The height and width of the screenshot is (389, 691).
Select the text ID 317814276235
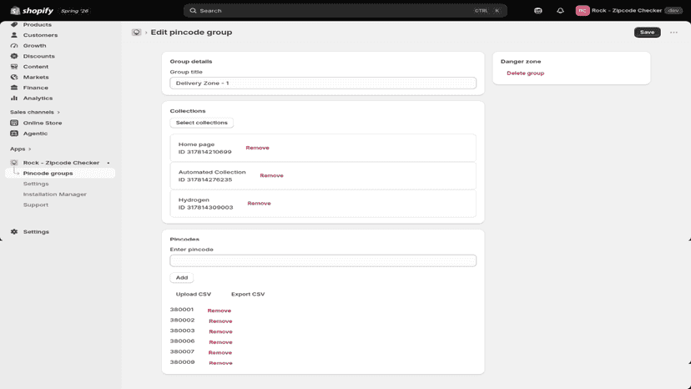tap(205, 179)
